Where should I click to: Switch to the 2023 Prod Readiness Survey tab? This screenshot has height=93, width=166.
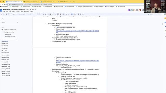click(66, 2)
